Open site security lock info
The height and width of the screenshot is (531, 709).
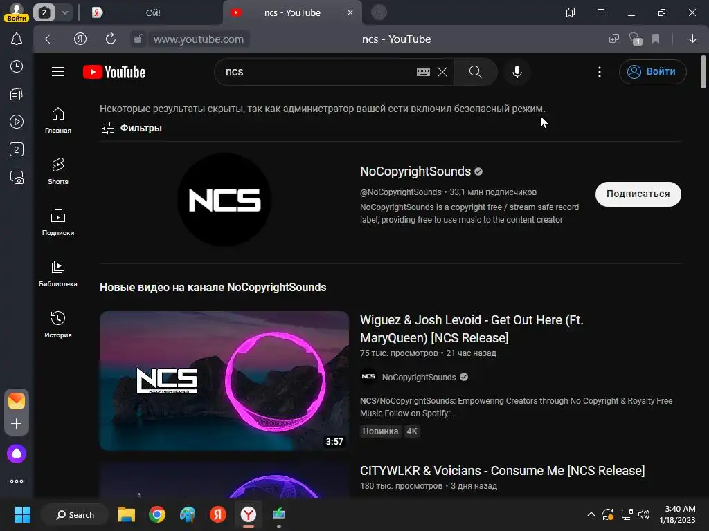[x=138, y=39]
